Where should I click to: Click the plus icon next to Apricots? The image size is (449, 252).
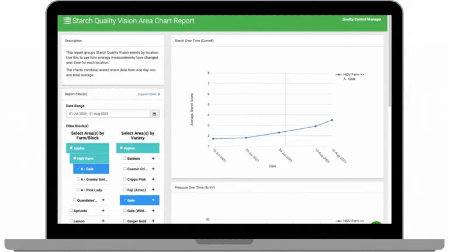pos(103,211)
